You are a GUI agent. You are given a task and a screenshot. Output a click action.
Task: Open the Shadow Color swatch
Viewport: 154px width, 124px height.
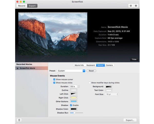[74, 109]
